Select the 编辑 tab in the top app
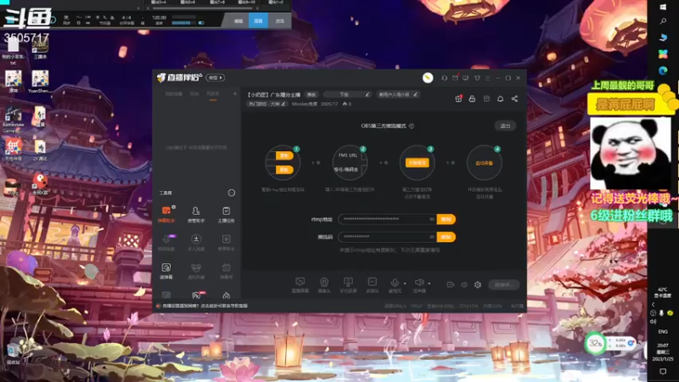This screenshot has width=679, height=382. [x=238, y=20]
